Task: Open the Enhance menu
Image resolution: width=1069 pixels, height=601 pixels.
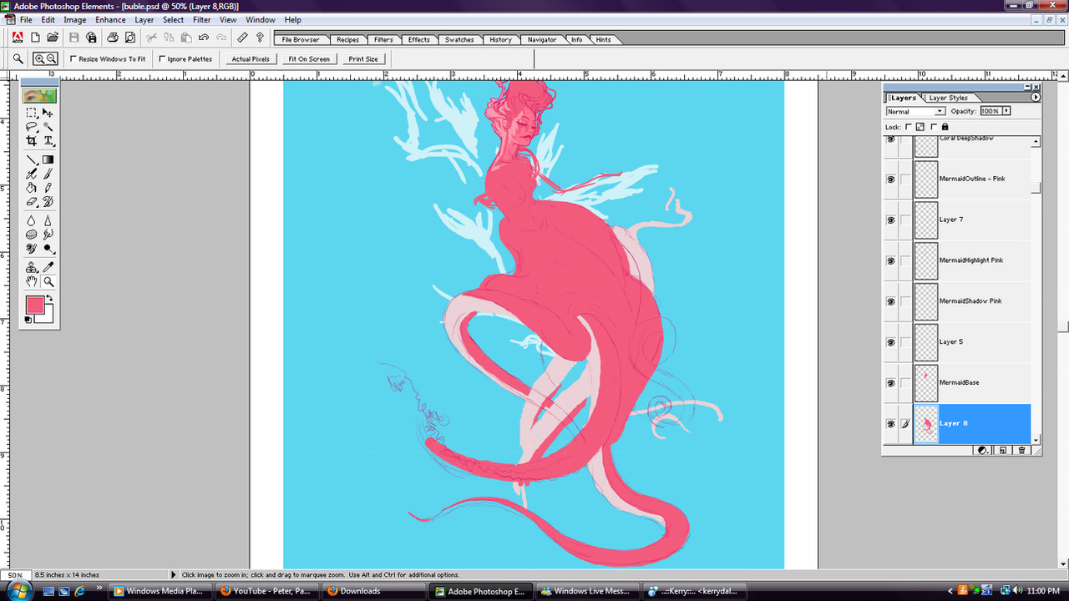Action: tap(110, 19)
